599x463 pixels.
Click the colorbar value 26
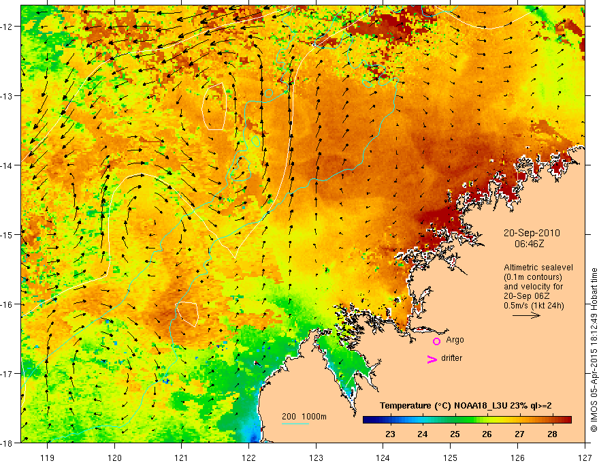[487, 434]
